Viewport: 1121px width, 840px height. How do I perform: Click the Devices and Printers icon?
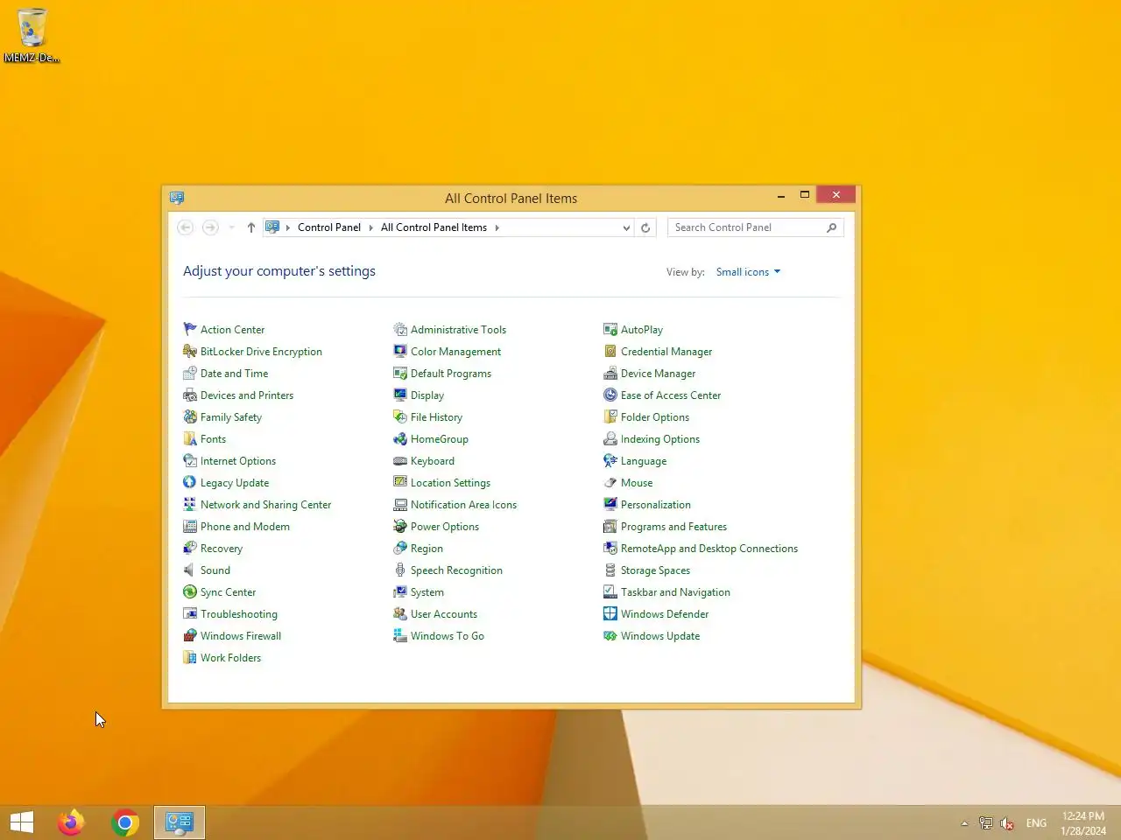[190, 395]
